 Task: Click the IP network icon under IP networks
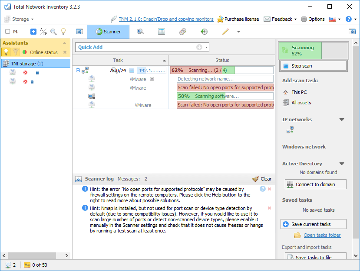click(290, 130)
